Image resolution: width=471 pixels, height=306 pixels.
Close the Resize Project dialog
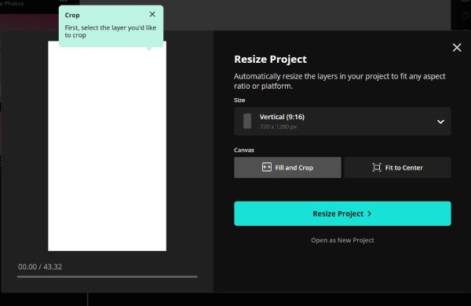point(457,47)
